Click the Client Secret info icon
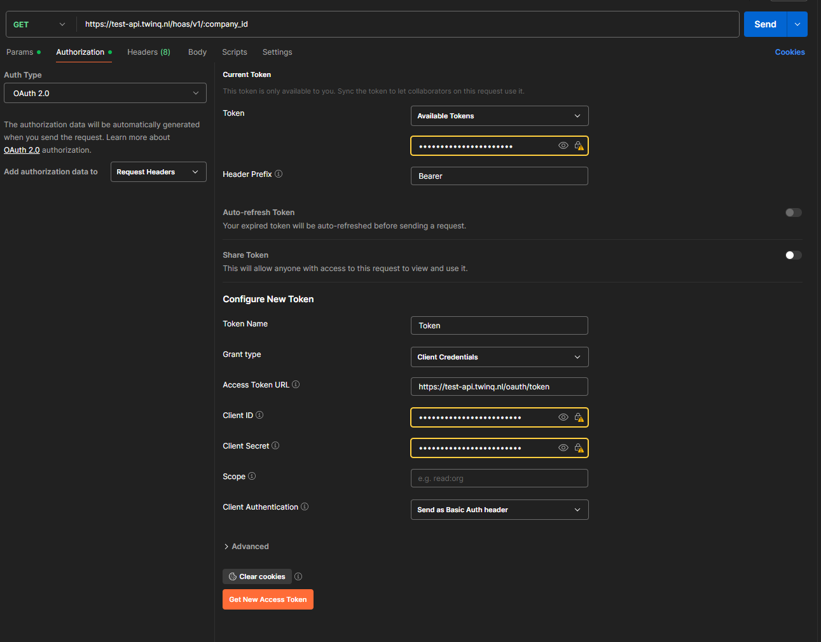Viewport: 821px width, 642px height. coord(275,445)
